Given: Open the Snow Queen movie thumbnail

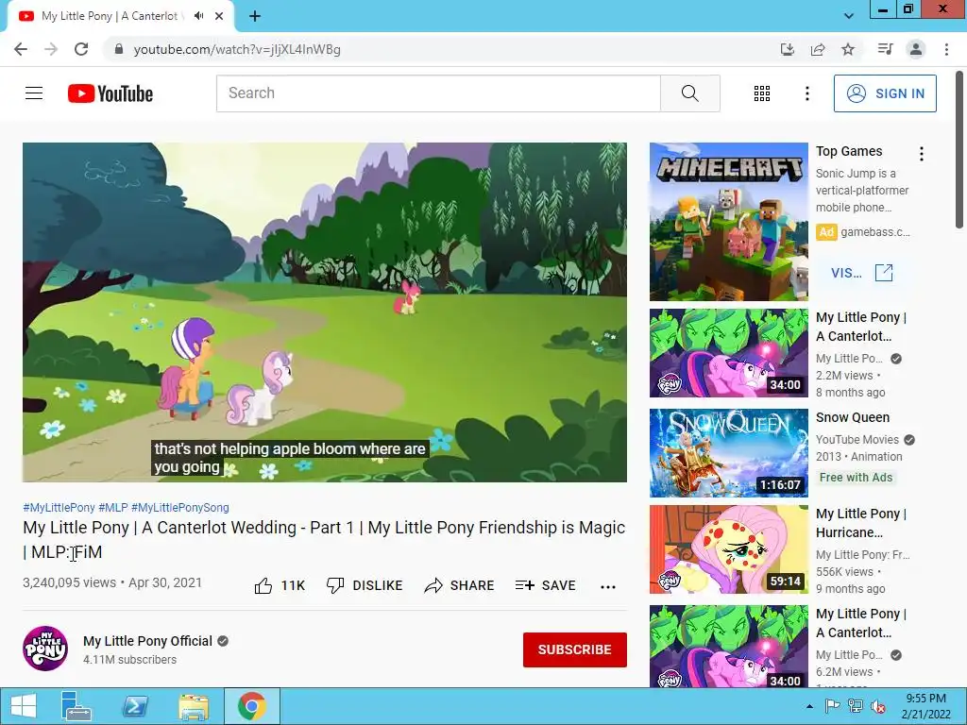Looking at the screenshot, I should [x=728, y=453].
